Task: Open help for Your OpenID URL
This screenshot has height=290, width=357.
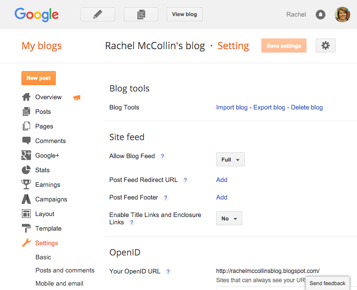Action: [168, 272]
